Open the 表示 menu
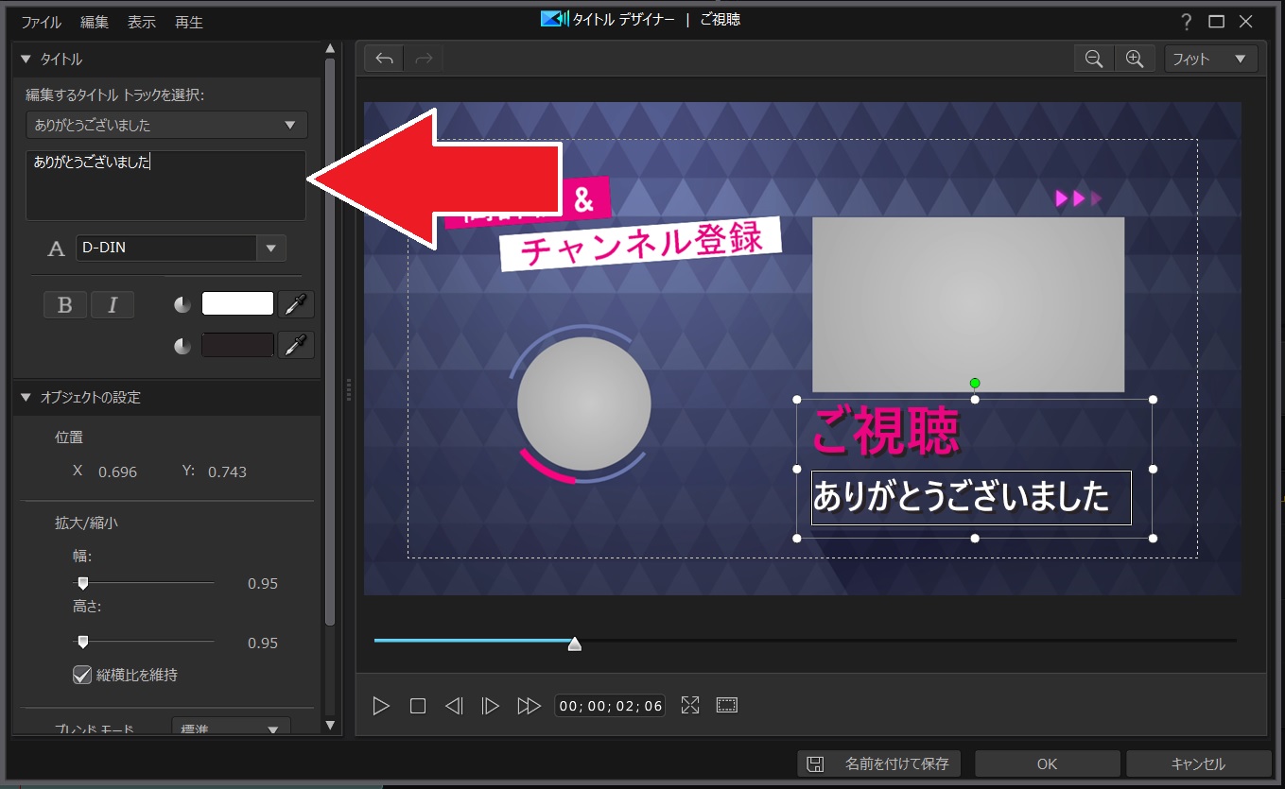The image size is (1285, 789). (142, 22)
